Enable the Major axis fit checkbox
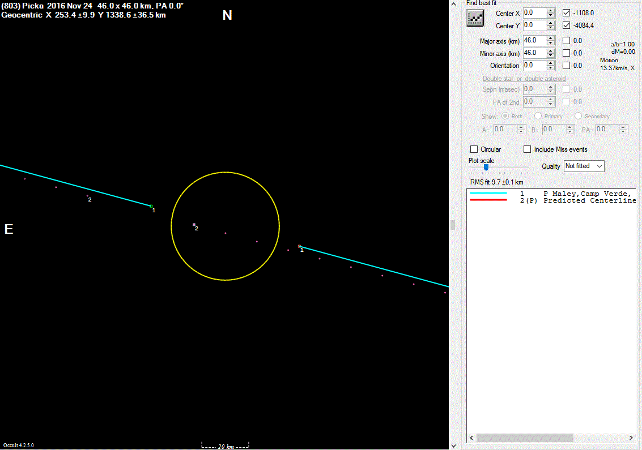642x450 pixels. (x=566, y=41)
